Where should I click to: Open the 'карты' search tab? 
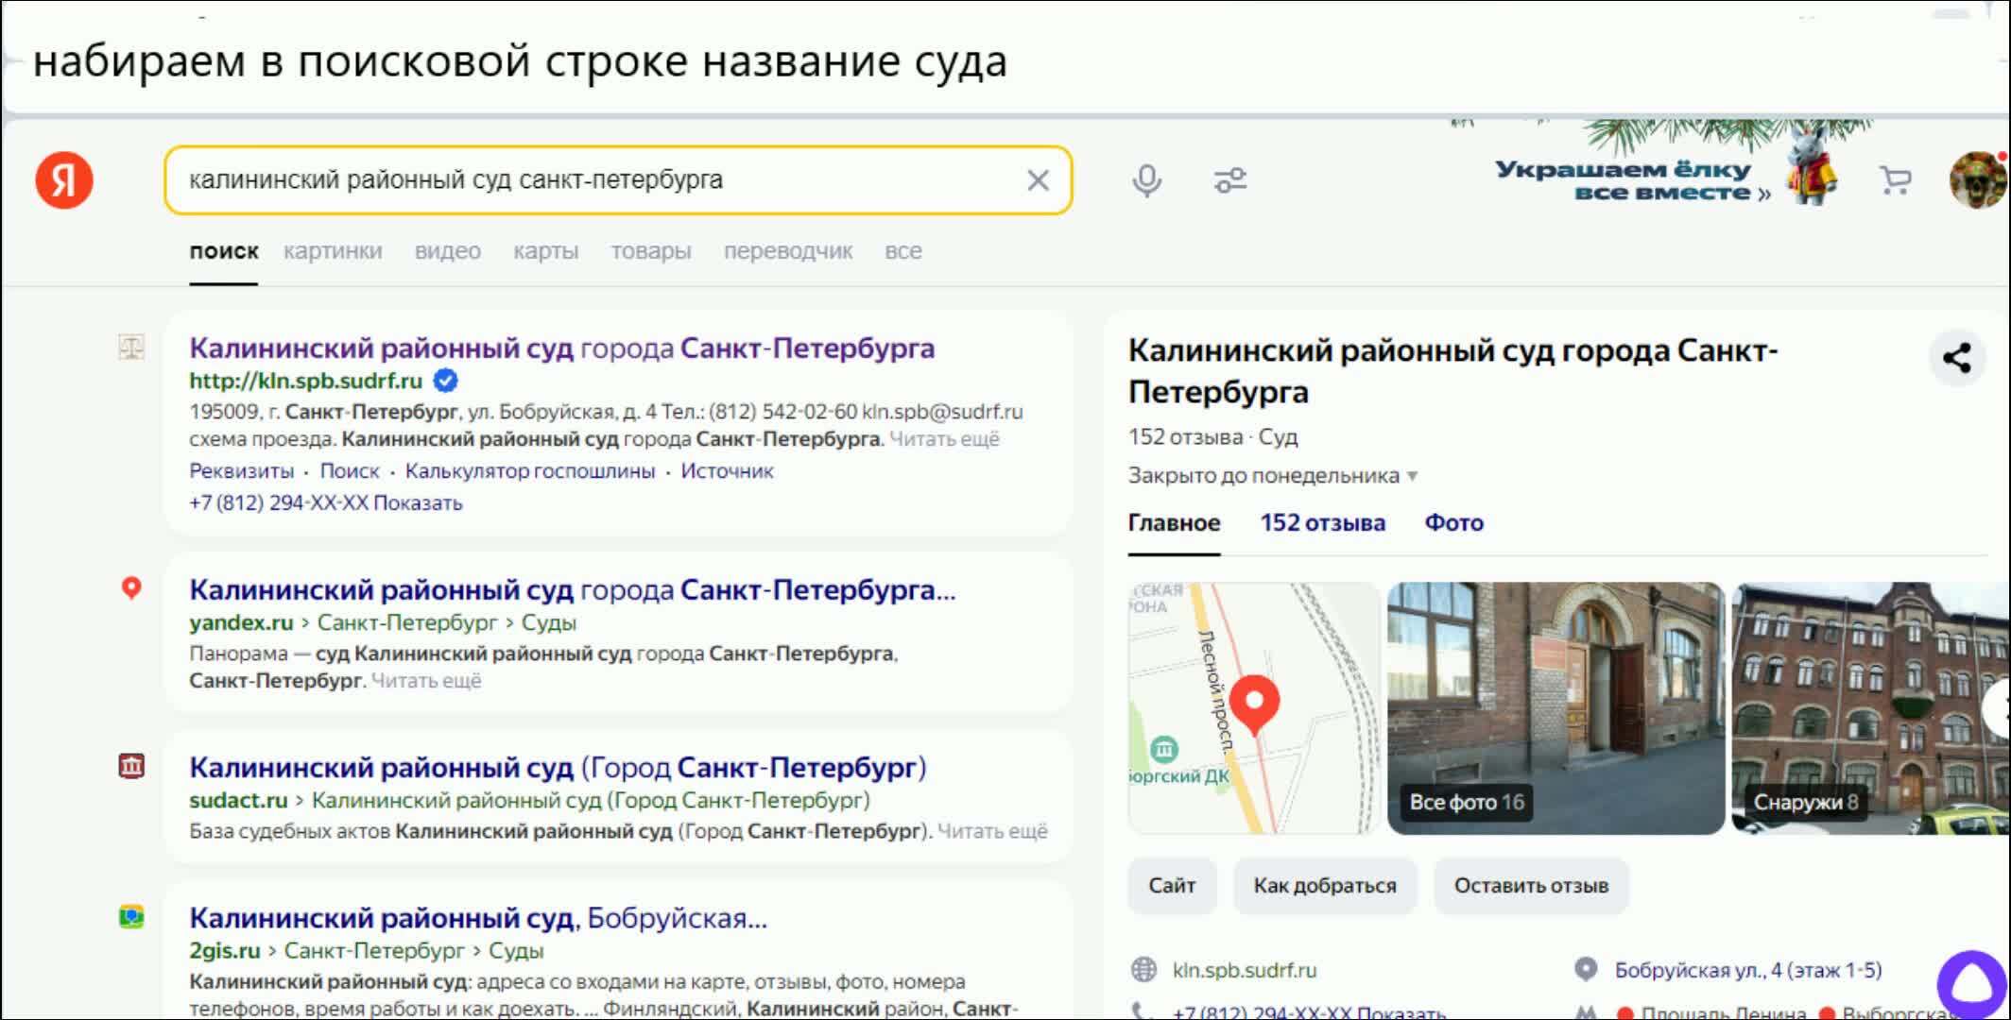point(545,251)
